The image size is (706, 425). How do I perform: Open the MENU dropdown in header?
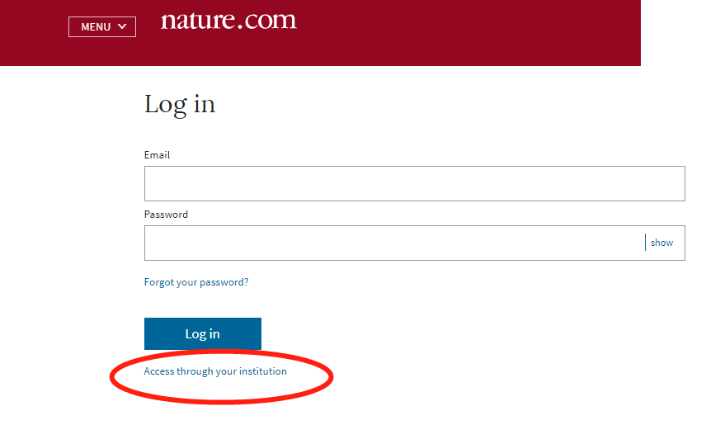click(x=102, y=27)
